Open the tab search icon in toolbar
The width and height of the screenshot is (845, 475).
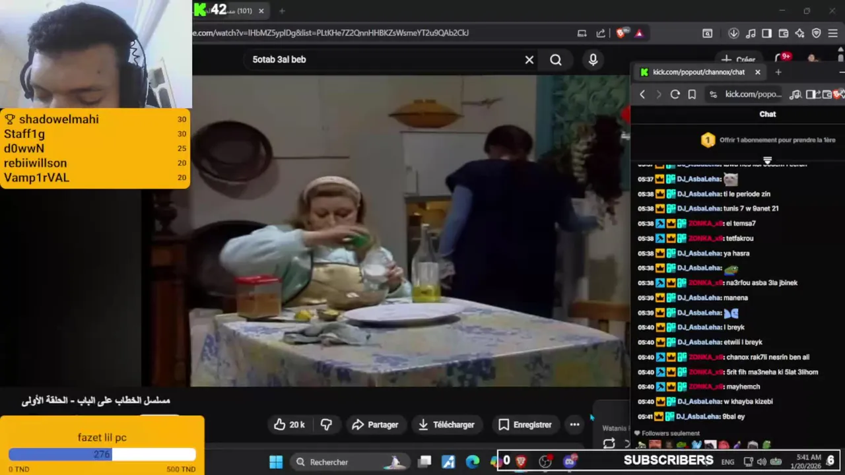click(x=707, y=33)
